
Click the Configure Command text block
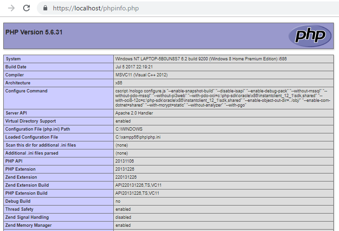click(x=222, y=98)
